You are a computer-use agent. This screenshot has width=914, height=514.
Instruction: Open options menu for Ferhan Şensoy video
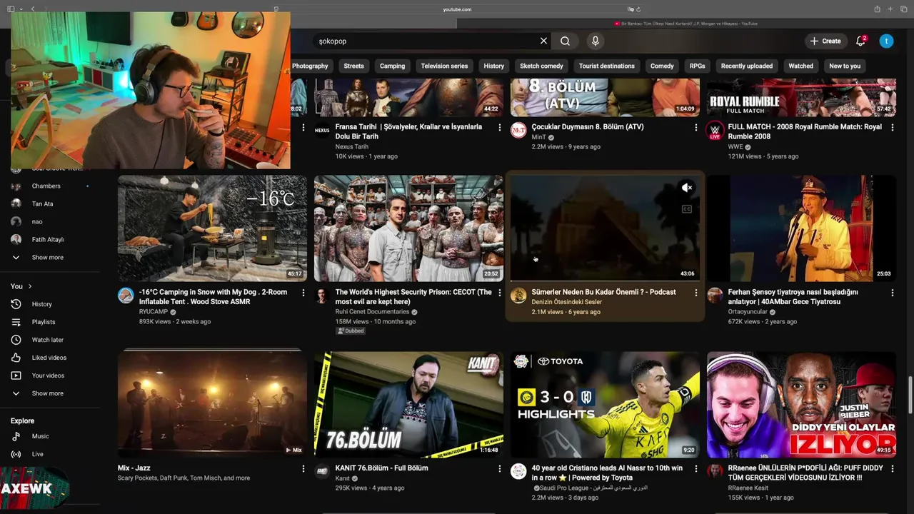pos(893,293)
